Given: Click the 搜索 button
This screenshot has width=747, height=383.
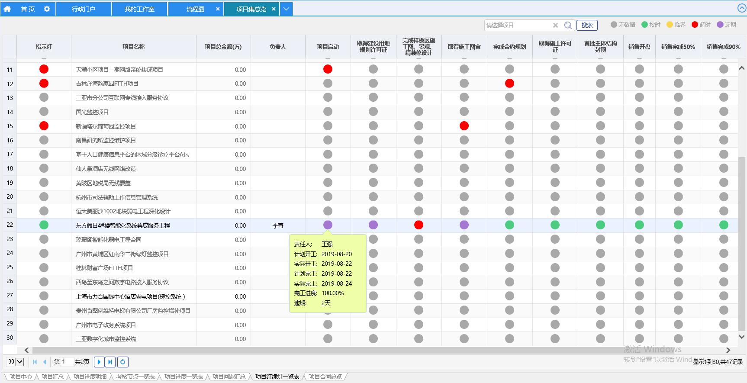Looking at the screenshot, I should 587,26.
